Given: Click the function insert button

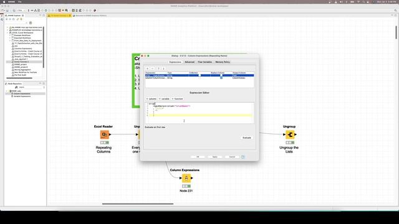Looking at the screenshot, I should click(177, 99).
